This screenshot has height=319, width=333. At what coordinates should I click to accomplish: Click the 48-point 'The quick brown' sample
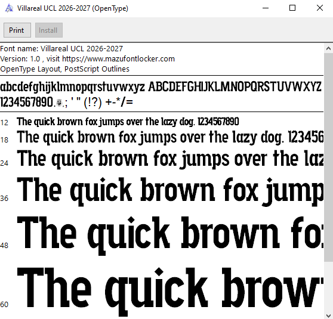tap(170, 236)
